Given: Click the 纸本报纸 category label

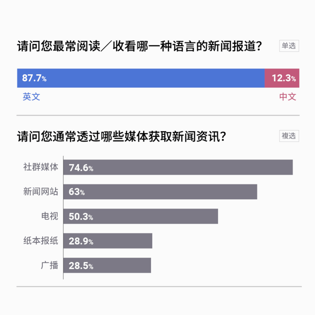Looking at the screenshot, I should [x=41, y=241].
